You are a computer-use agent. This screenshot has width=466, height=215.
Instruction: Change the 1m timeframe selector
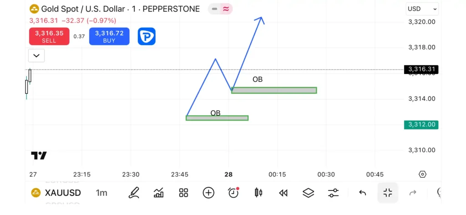point(101,193)
